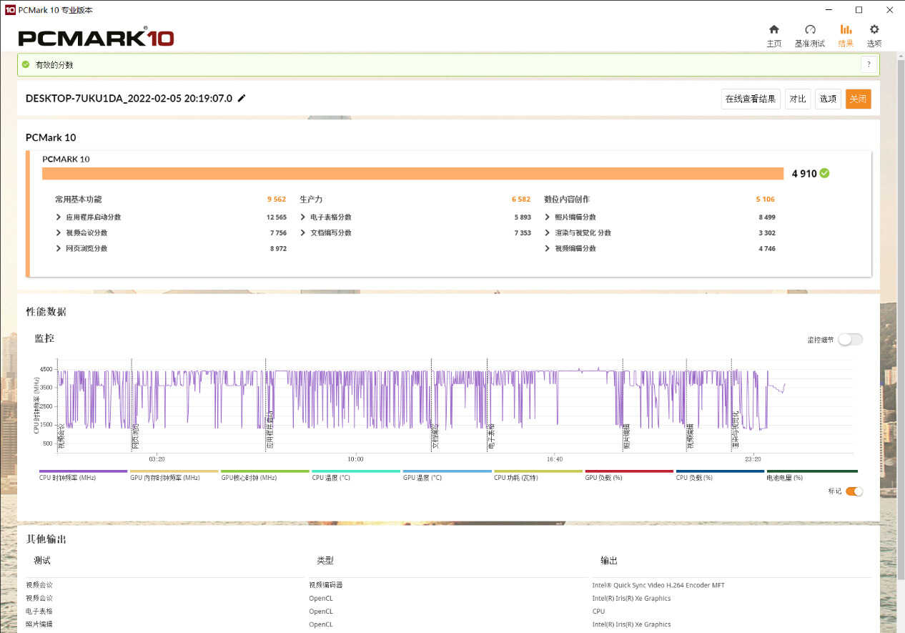This screenshot has height=633, width=905.
Task: Go to the 主页 home icon
Action: click(773, 29)
